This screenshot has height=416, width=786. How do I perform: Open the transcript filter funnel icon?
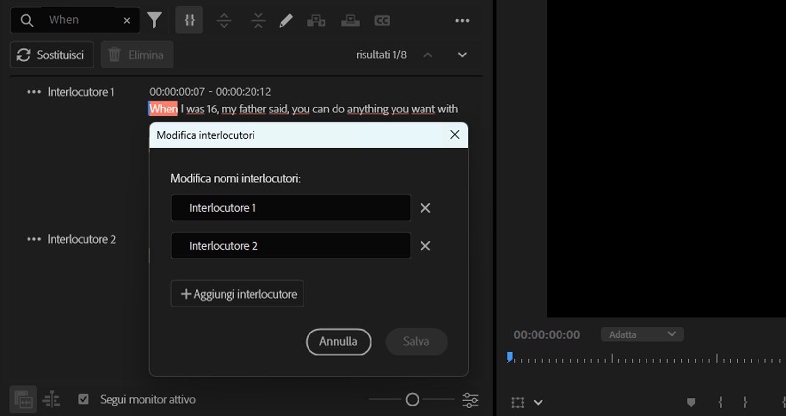[154, 20]
